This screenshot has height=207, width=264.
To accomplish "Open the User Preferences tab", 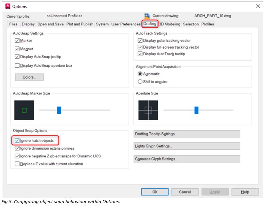I will [x=126, y=24].
